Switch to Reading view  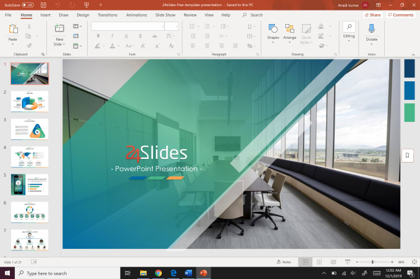[333, 262]
